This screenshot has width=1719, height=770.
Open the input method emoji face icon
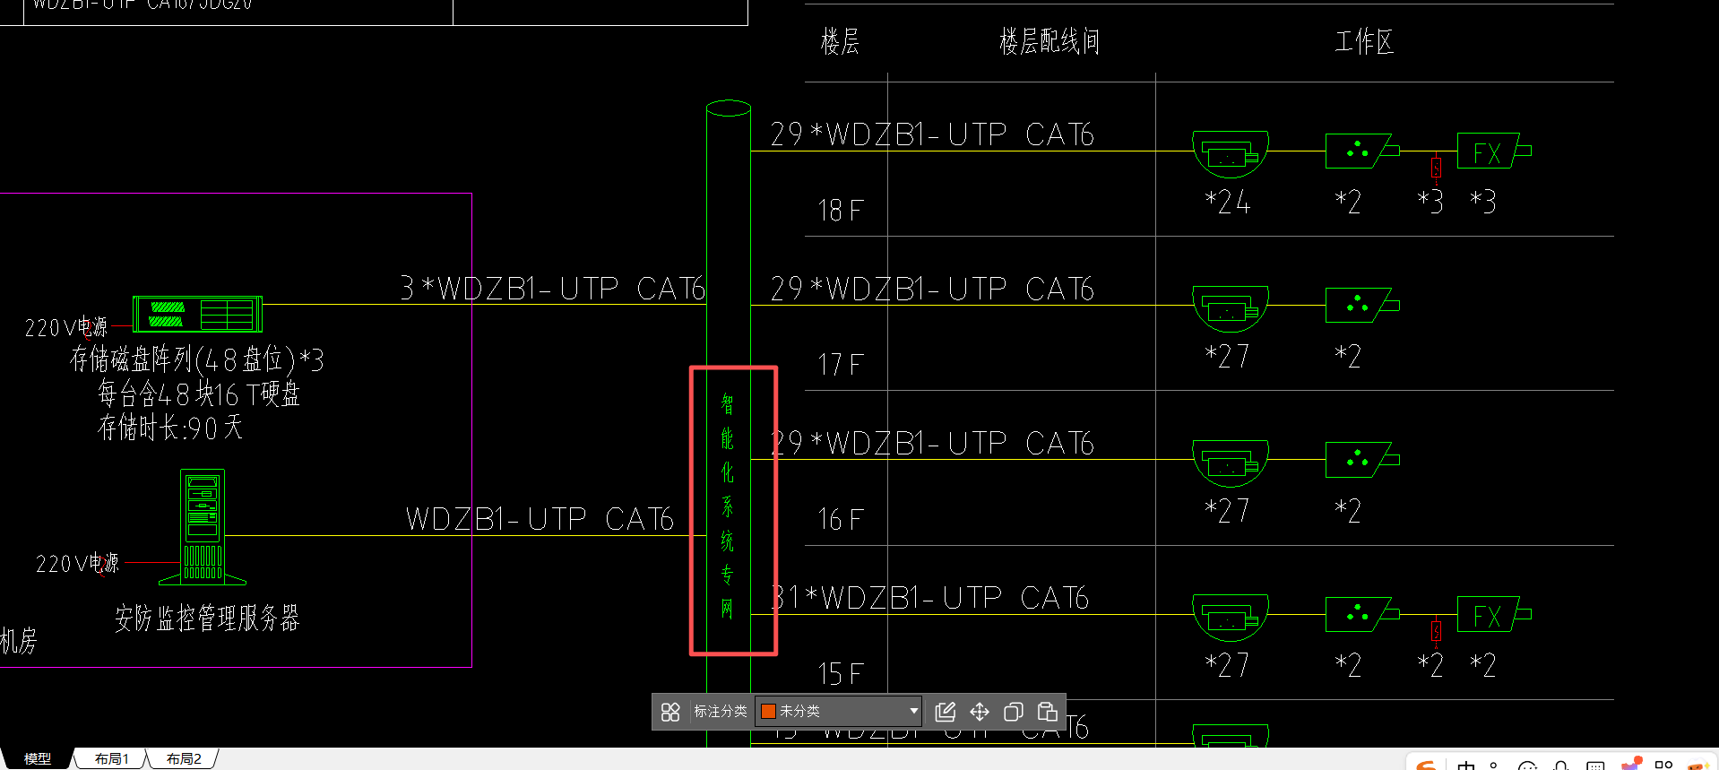pyautogui.click(x=1528, y=766)
